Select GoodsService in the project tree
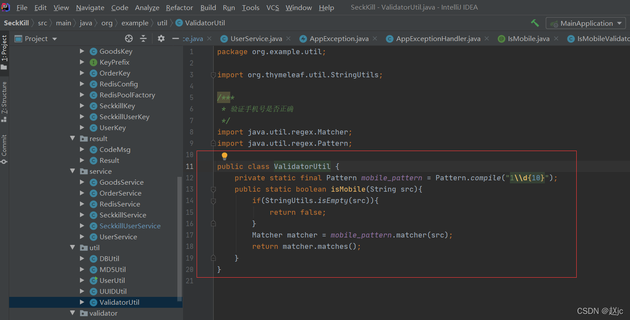This screenshot has height=320, width=630. (121, 182)
